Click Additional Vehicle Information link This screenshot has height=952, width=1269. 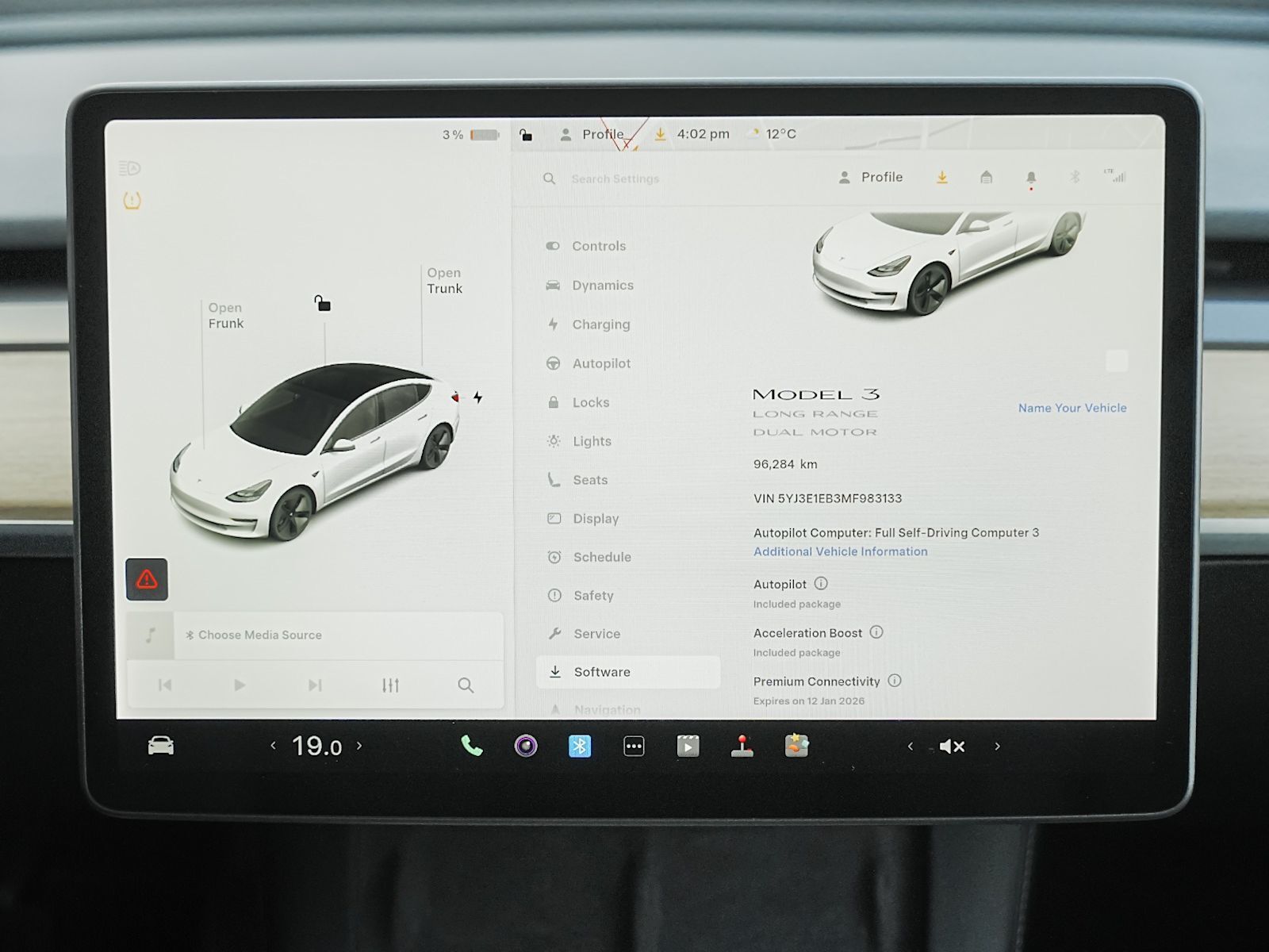click(840, 551)
